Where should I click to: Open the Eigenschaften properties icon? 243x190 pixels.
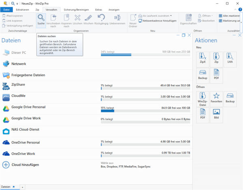click(188, 20)
